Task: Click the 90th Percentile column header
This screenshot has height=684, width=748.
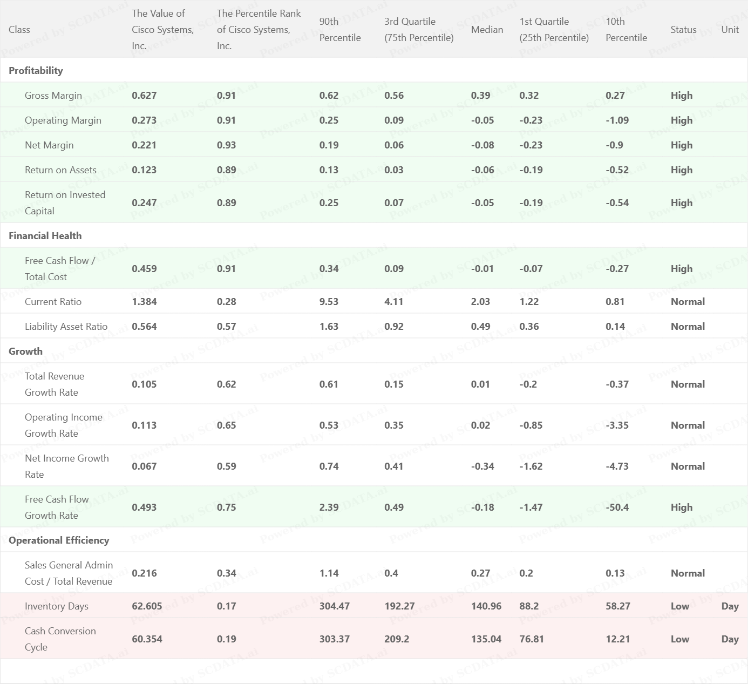Action: [x=340, y=30]
